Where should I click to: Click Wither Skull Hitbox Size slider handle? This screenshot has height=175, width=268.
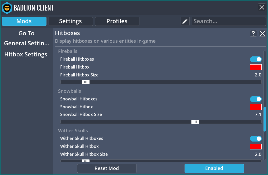86,161
